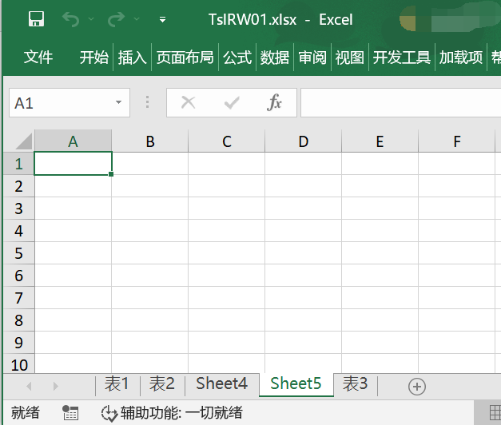Switch to the 插入 ribbon tab
This screenshot has height=425, width=501.
coord(133,58)
